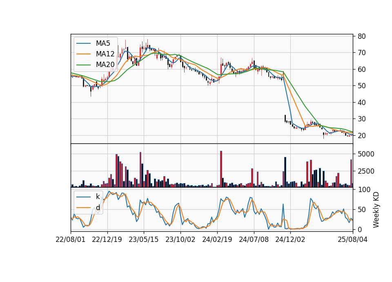The height and width of the screenshot is (282, 392).
Task: Click the 25/08/04 date tick label
Action: (352, 239)
